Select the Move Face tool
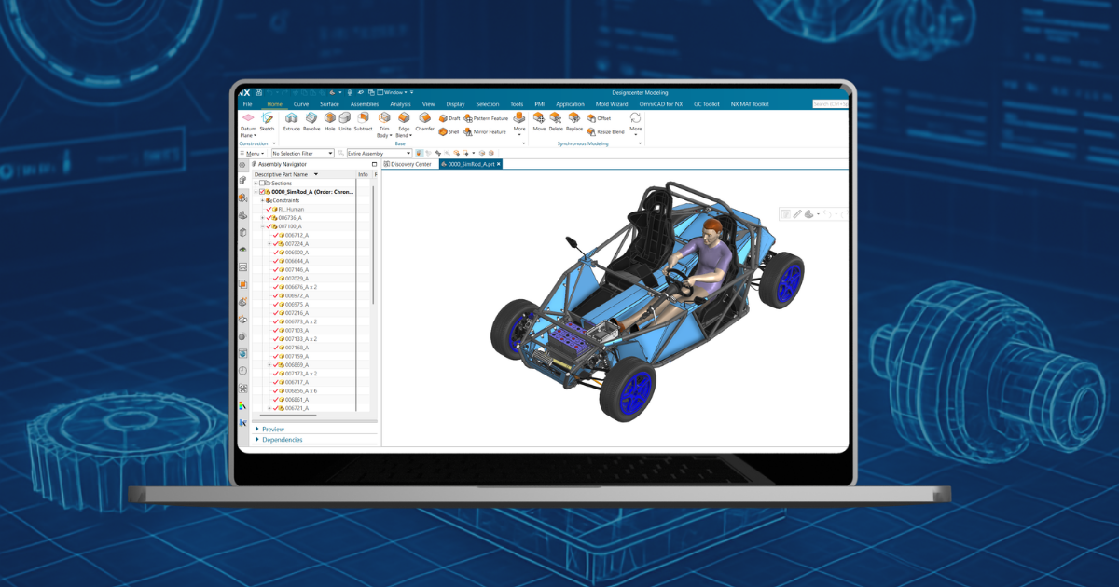1119x587 pixels. pos(539,122)
